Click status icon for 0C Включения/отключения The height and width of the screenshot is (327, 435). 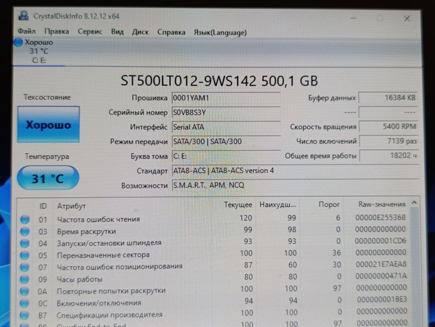click(x=24, y=303)
